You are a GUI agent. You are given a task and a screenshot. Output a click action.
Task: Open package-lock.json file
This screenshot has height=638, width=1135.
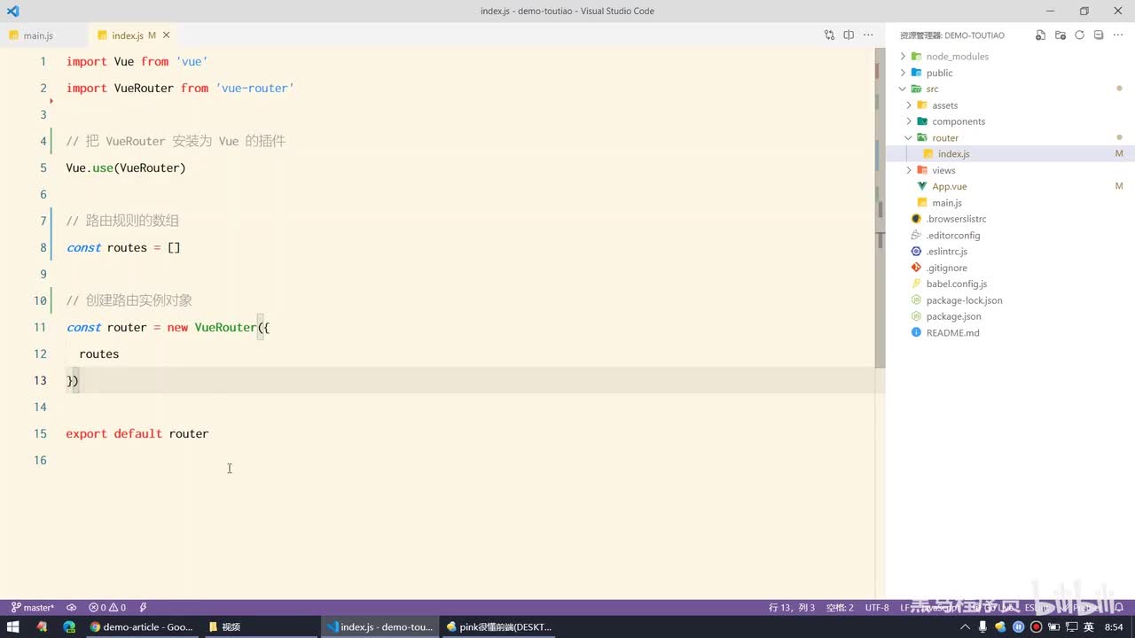pos(1010,300)
